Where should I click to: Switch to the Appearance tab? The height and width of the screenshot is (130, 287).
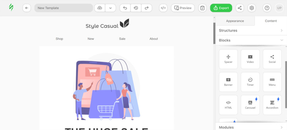(235, 21)
